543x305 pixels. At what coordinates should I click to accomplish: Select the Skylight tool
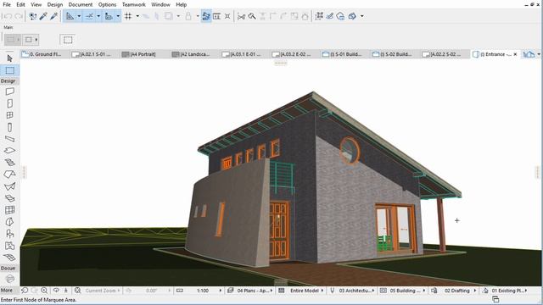tap(9, 198)
